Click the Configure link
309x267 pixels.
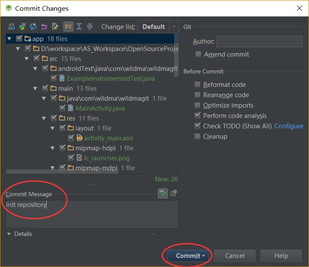[x=289, y=126]
